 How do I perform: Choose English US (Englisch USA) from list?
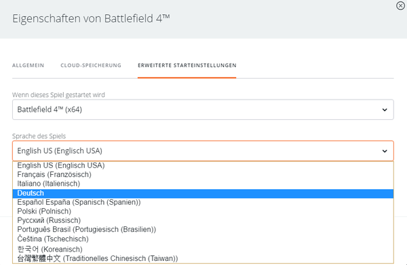pyautogui.click(x=203, y=165)
